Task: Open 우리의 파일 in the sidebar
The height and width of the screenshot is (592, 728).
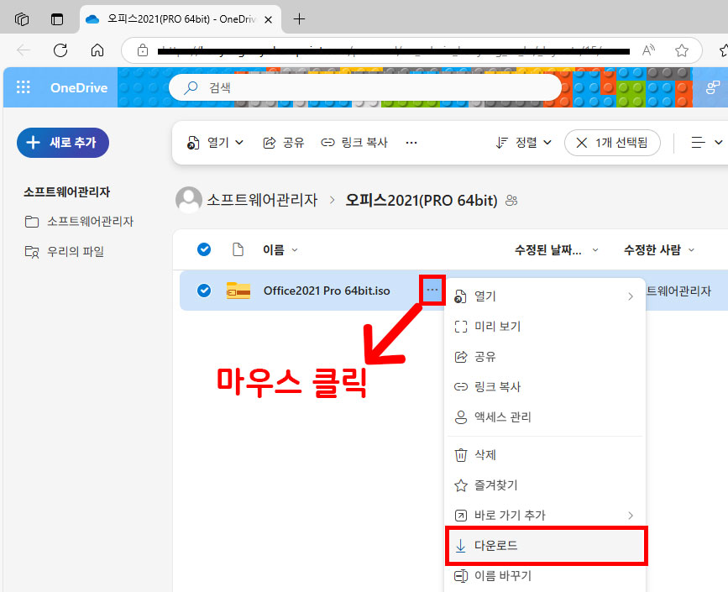Action: click(x=76, y=251)
